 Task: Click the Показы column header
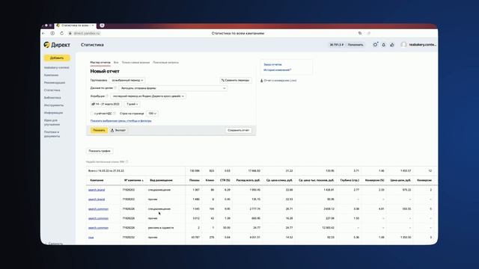195,181
